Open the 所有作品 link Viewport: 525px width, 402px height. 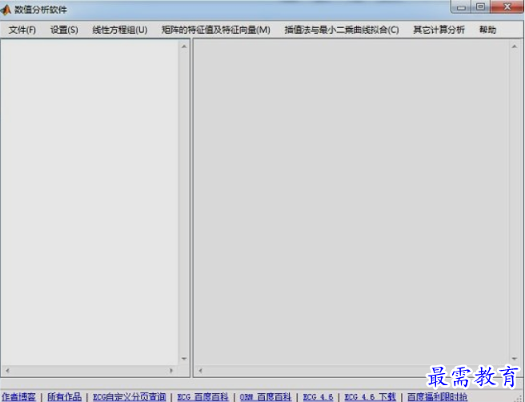pyautogui.click(x=64, y=397)
